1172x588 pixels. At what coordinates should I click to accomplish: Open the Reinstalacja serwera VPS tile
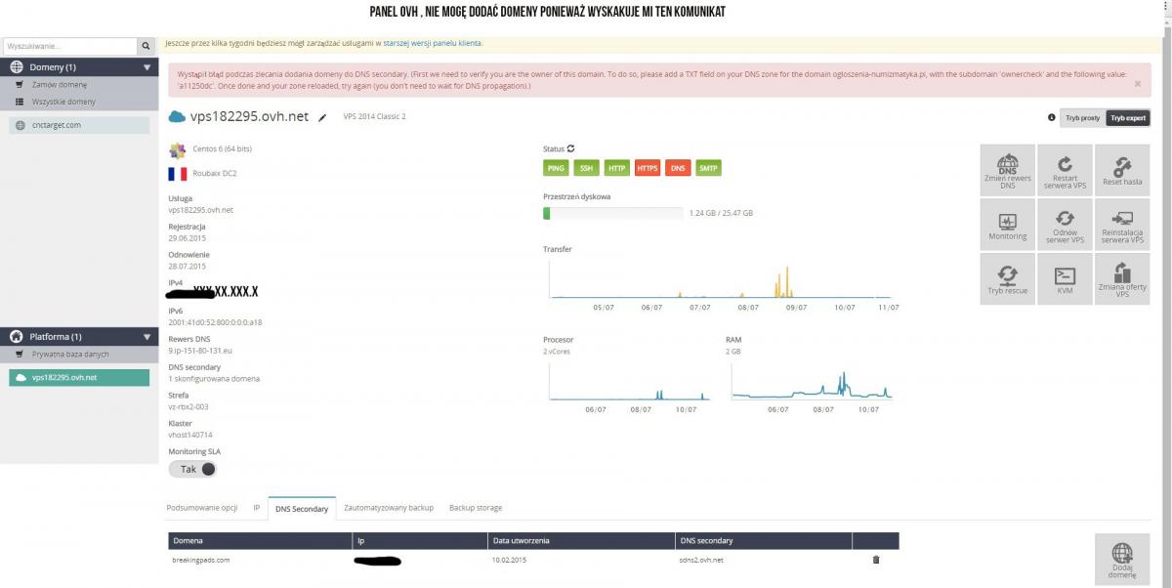pyautogui.click(x=1122, y=226)
